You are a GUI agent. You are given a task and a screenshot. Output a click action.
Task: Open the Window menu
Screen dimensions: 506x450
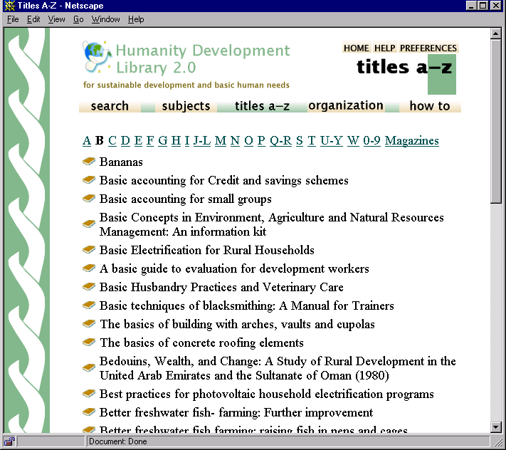point(105,19)
